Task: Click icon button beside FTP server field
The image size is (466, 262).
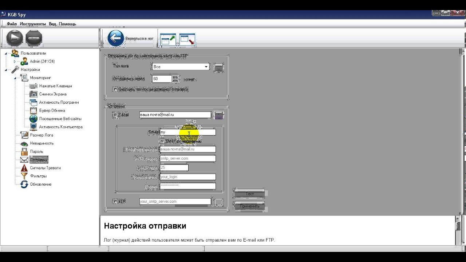Action: coord(218,202)
